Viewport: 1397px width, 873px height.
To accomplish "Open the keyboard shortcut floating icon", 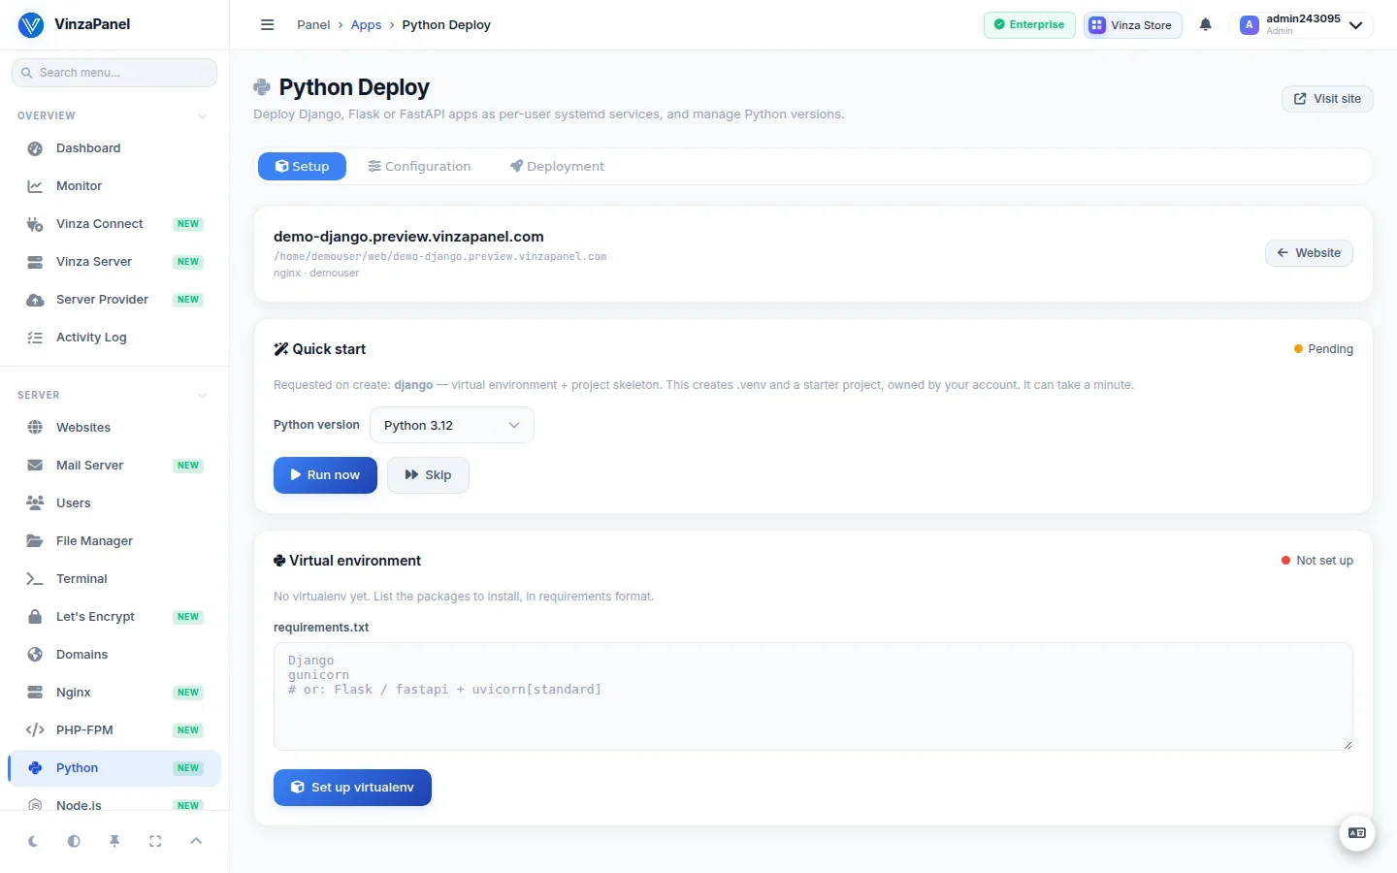I will coord(1357,833).
